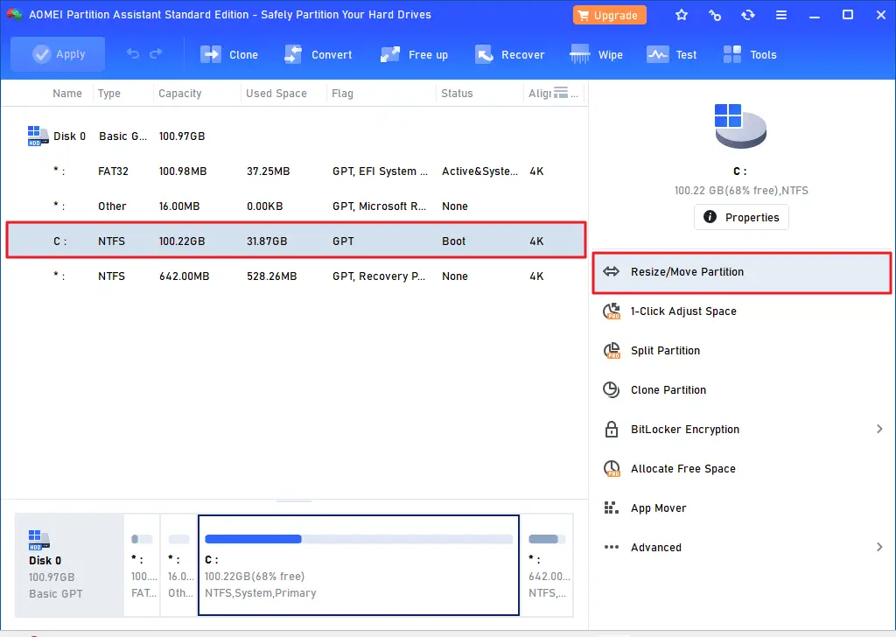The image size is (896, 637).
Task: Open the Wipe tool
Action: pyautogui.click(x=597, y=55)
